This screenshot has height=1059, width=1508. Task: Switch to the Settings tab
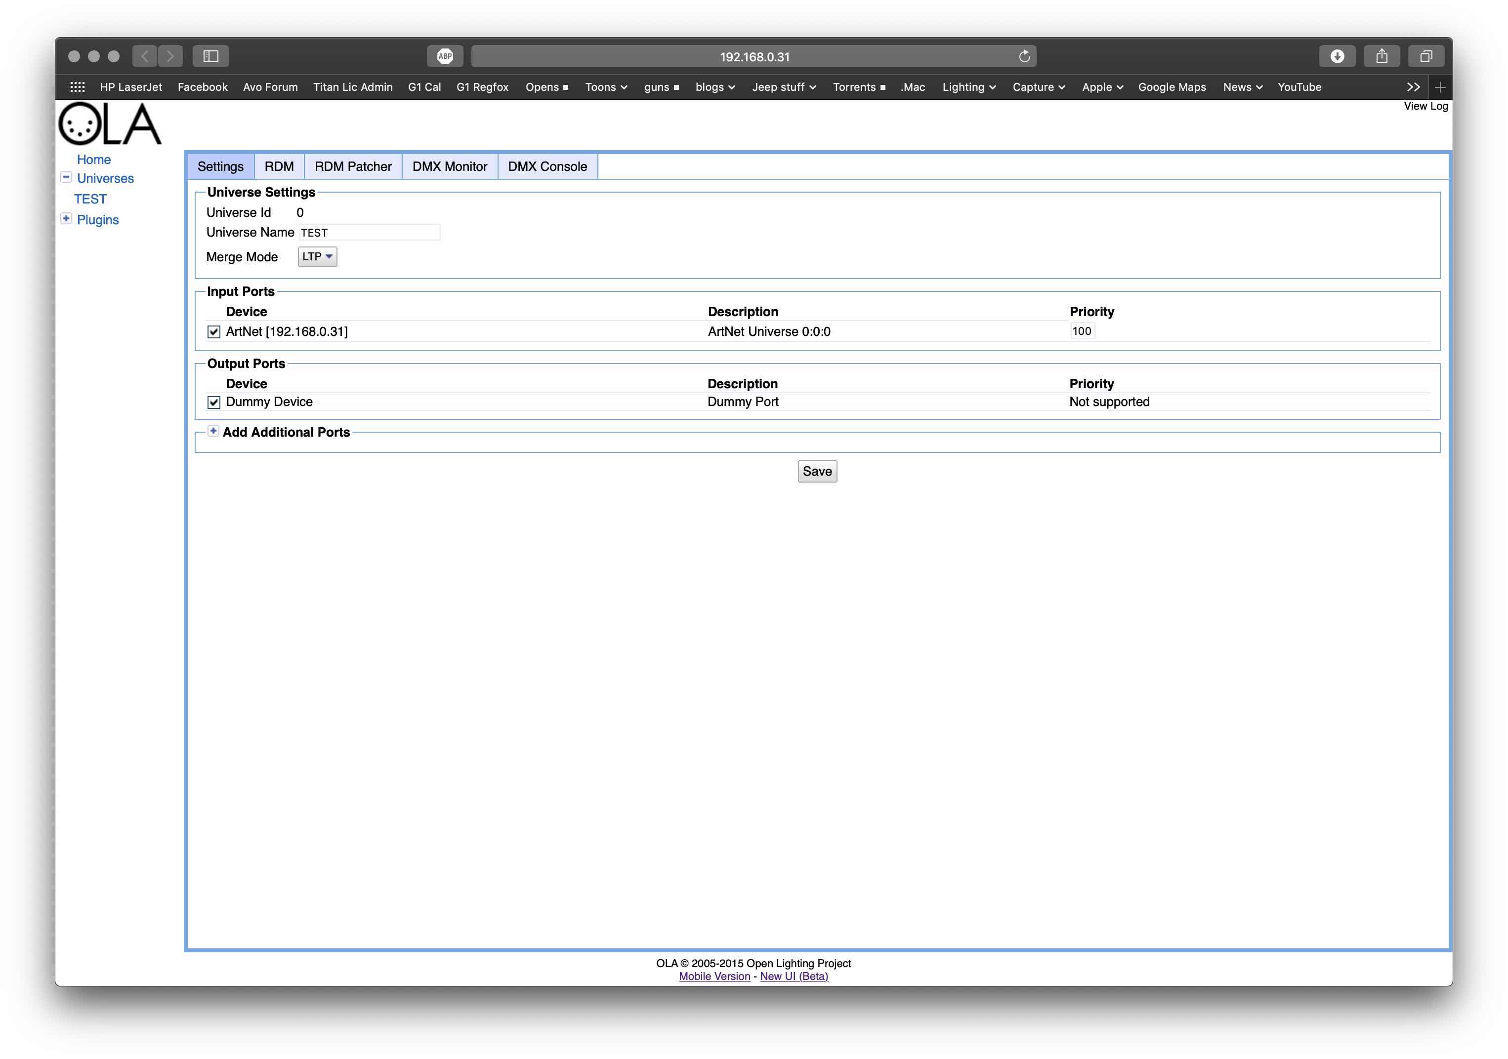click(x=220, y=166)
